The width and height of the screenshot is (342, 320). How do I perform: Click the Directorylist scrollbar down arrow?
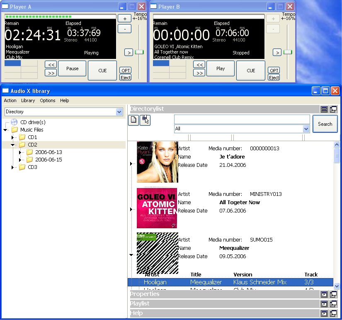(337, 286)
